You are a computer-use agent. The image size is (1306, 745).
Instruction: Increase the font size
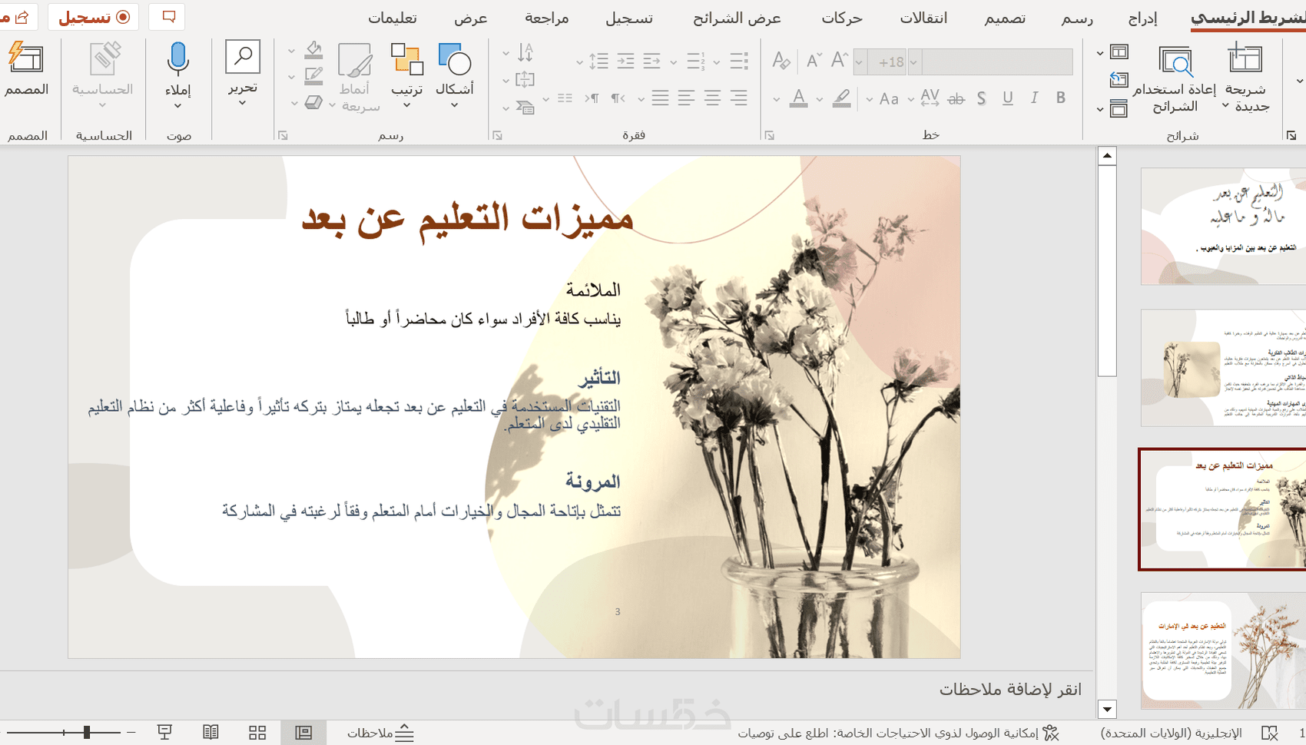click(x=840, y=61)
